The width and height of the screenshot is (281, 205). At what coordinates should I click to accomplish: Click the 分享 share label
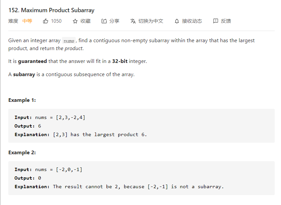[114, 21]
